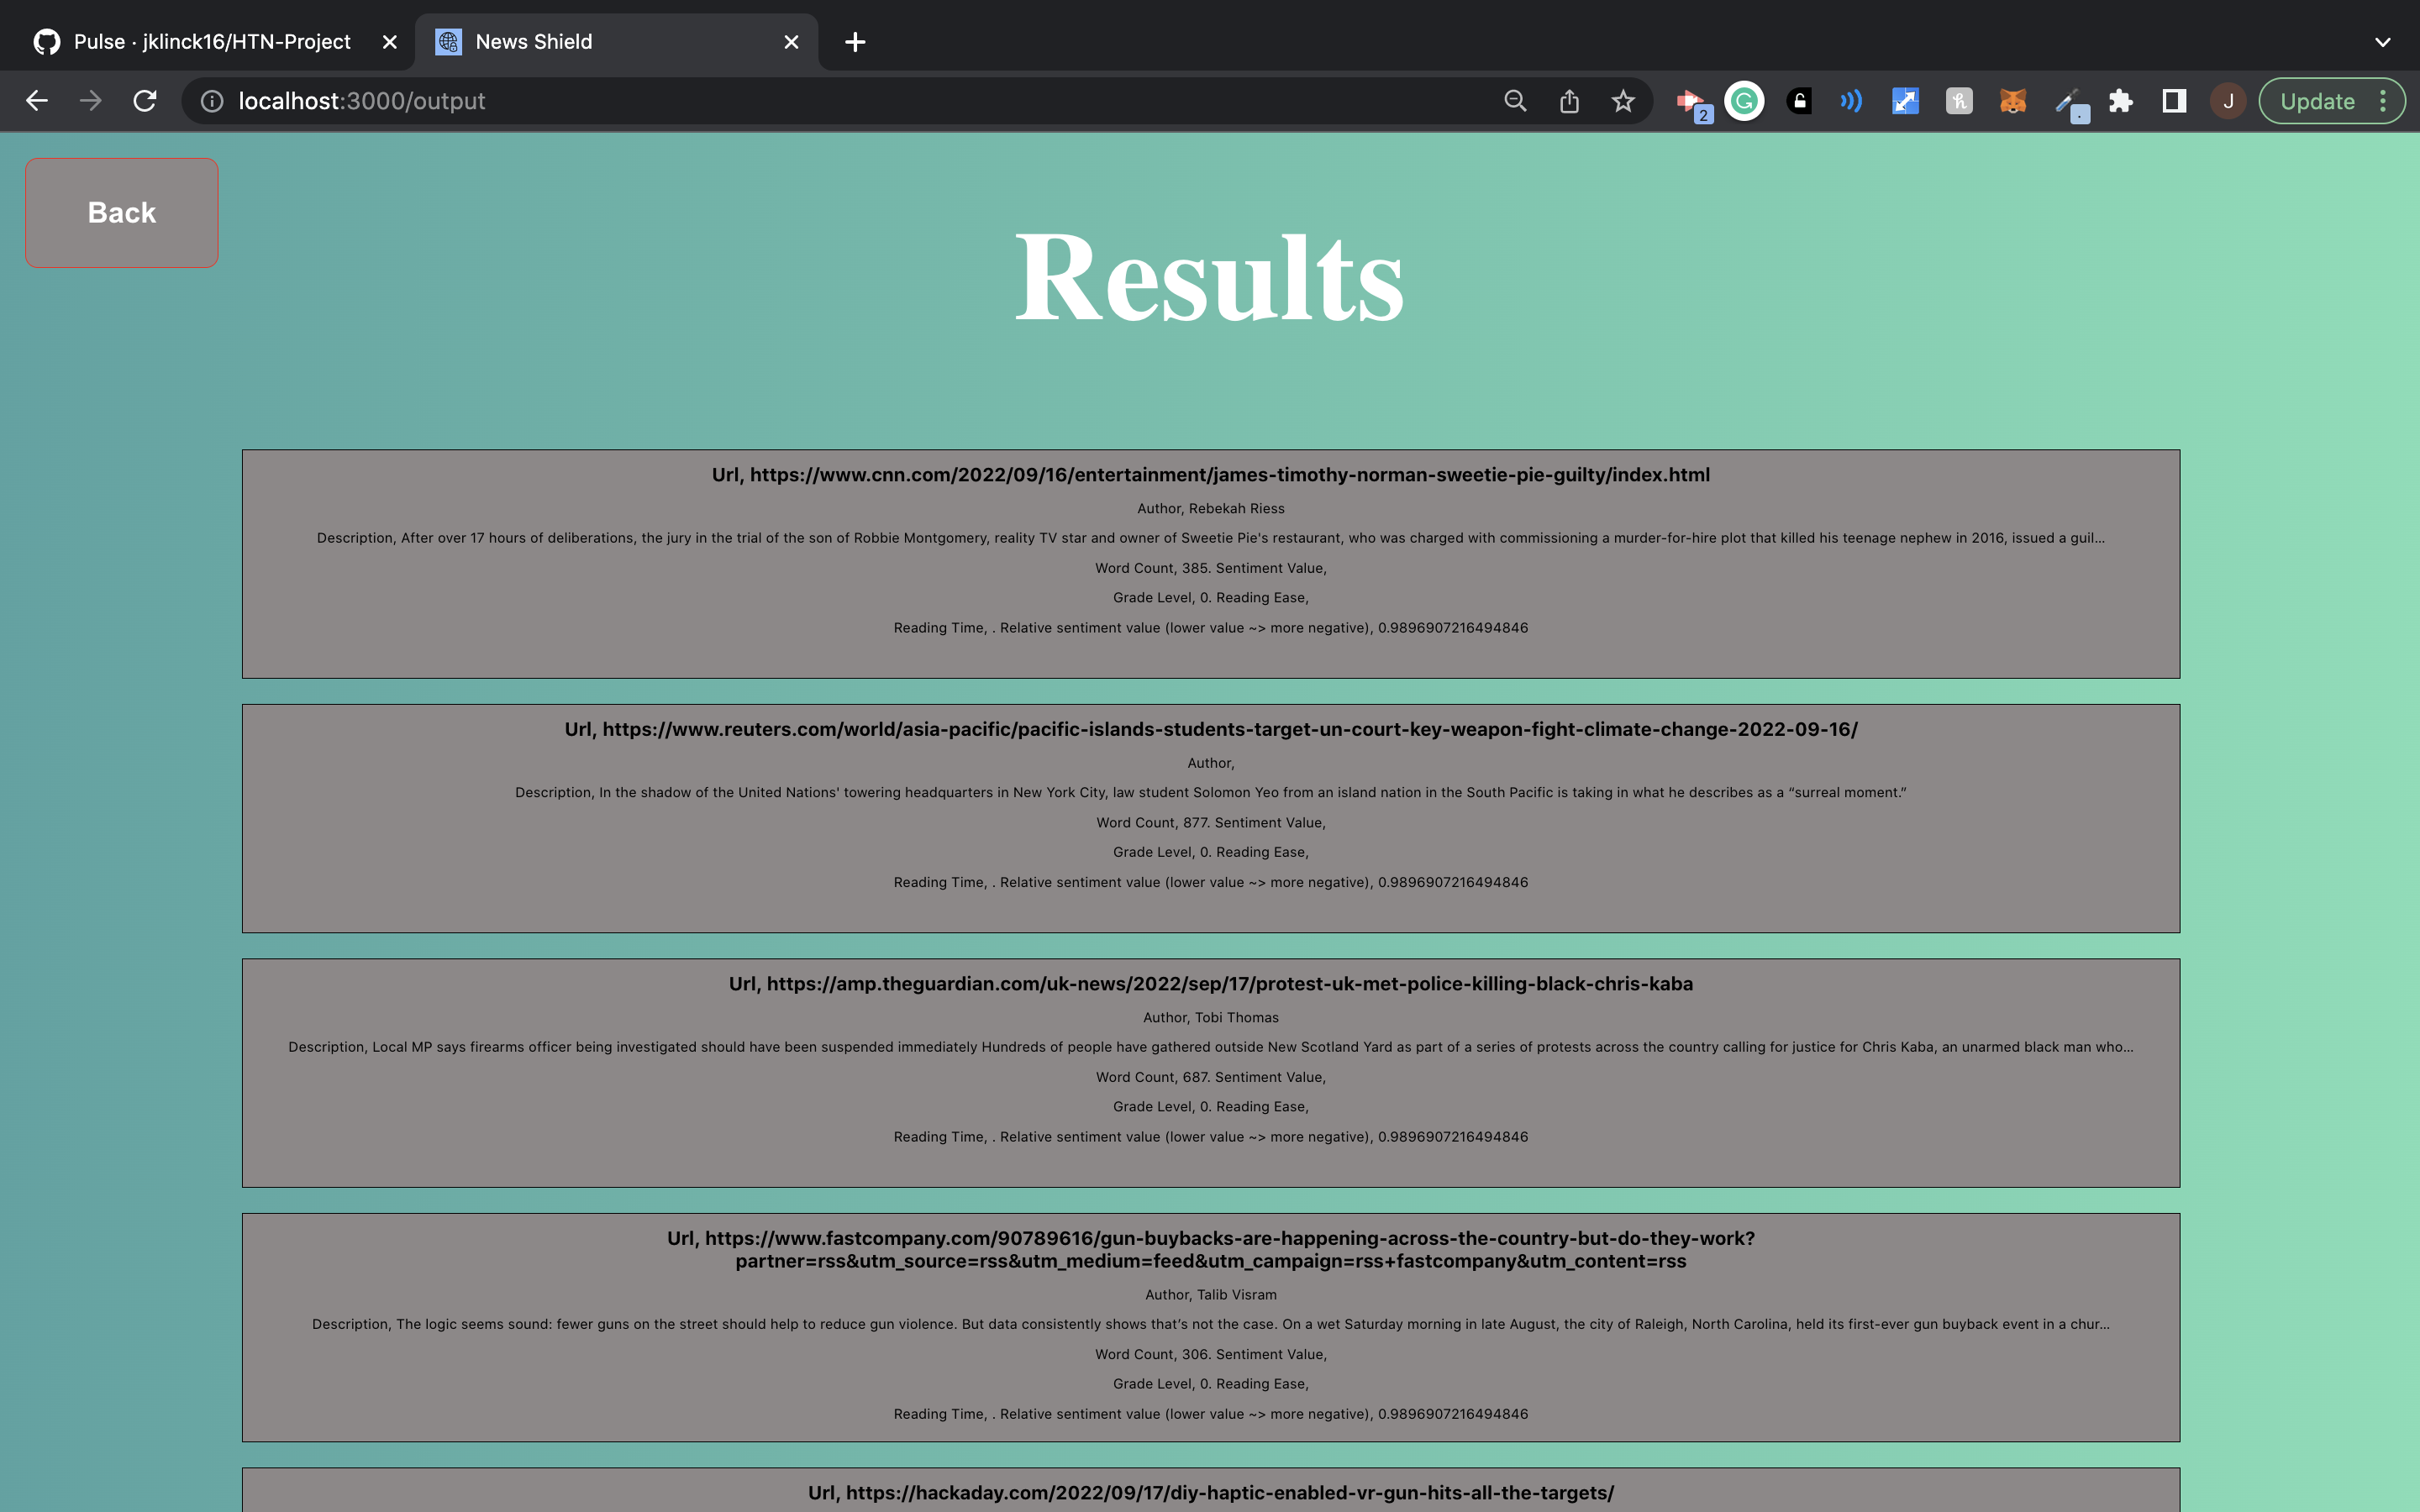Reload the current page
The image size is (2420, 1512).
145,101
